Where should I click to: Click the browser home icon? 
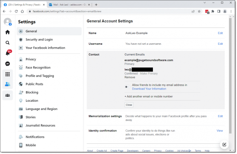coord(22,11)
